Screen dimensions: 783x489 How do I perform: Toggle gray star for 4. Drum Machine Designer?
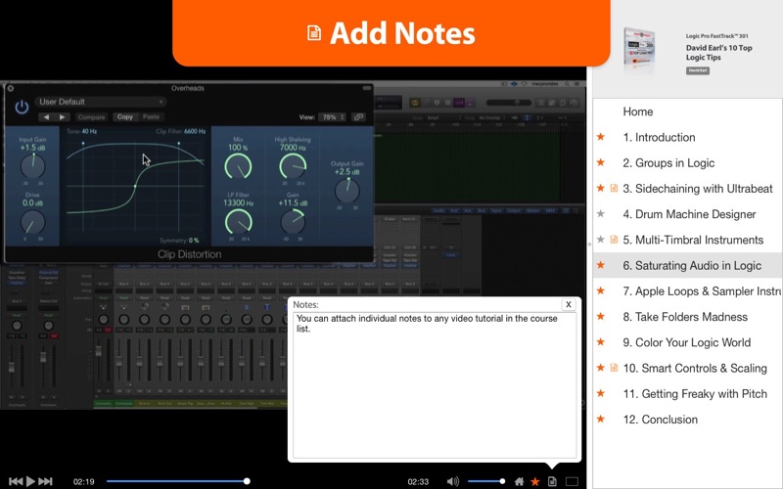coord(601,213)
